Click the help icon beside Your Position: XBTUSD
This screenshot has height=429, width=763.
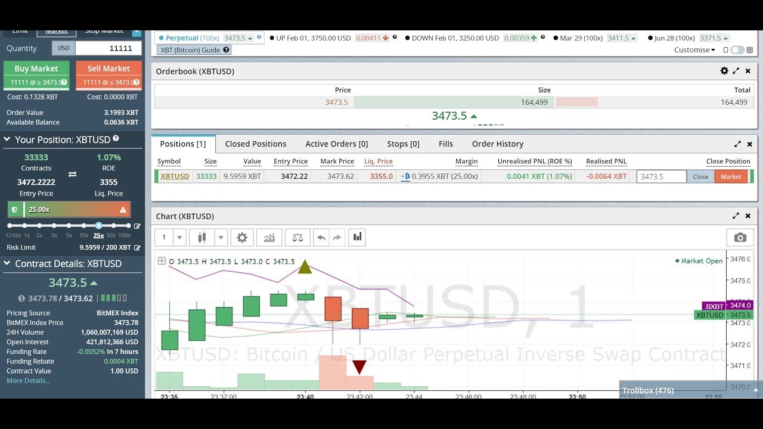(x=116, y=139)
